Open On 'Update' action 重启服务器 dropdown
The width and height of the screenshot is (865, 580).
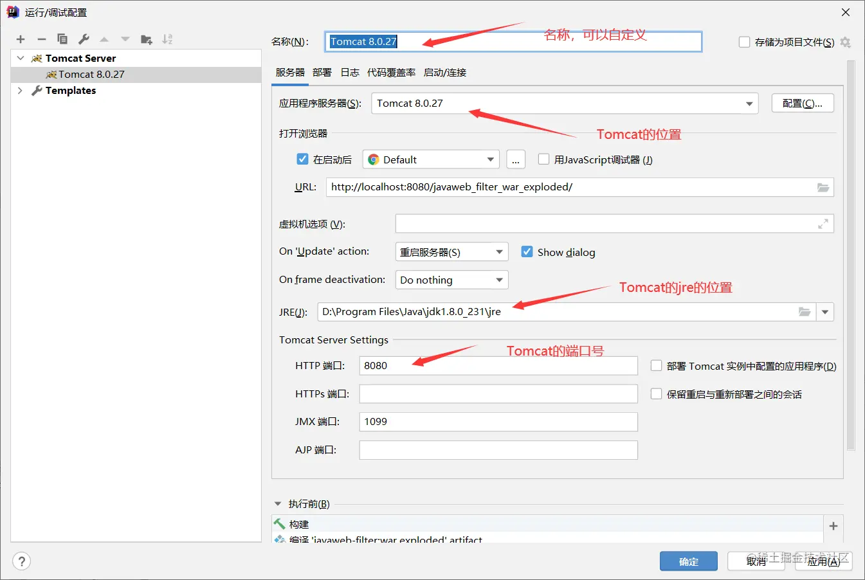451,252
